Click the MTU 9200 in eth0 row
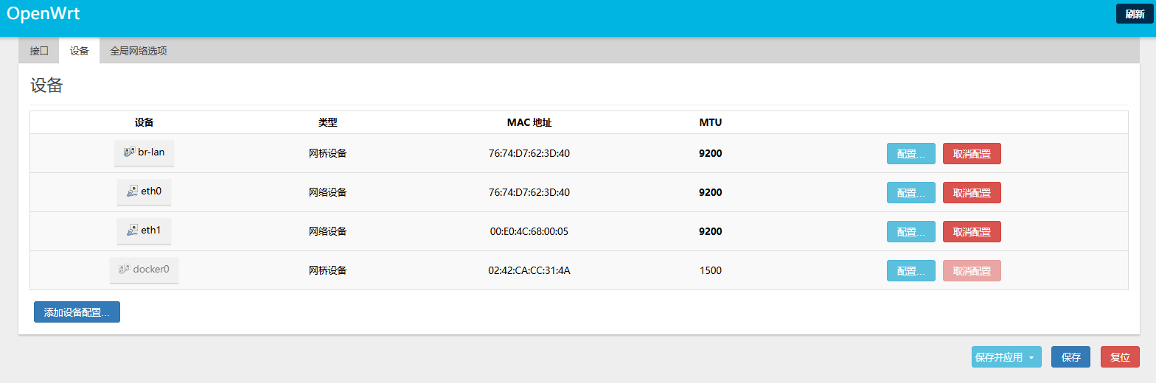 tap(711, 192)
